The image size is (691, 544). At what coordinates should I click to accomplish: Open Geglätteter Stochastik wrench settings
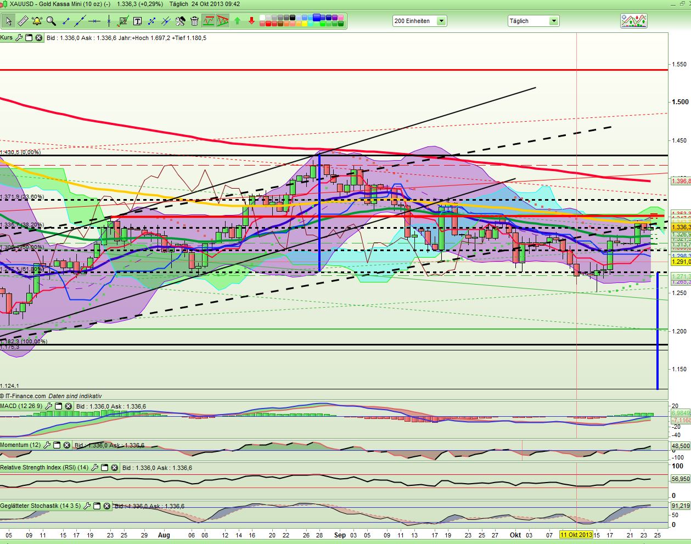(87, 506)
